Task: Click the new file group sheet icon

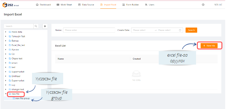Action: click(14, 98)
